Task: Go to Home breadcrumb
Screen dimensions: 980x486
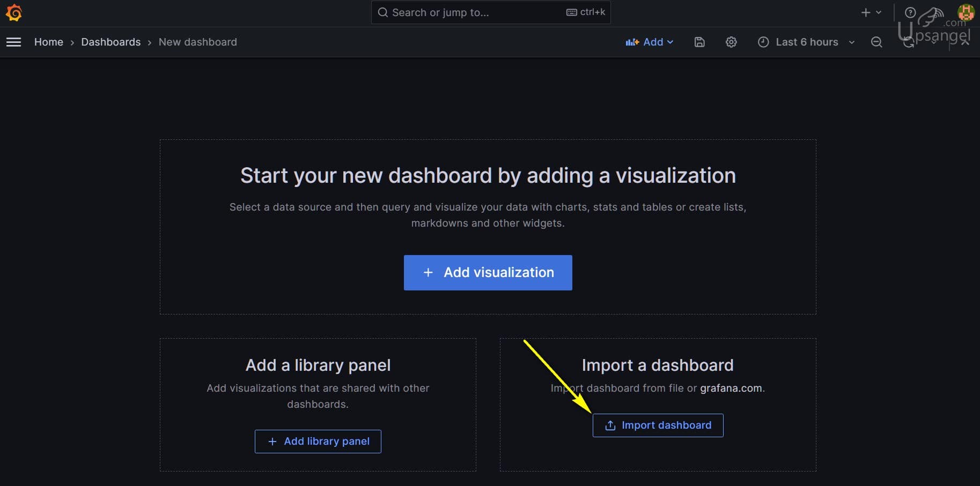Action: pyautogui.click(x=49, y=42)
